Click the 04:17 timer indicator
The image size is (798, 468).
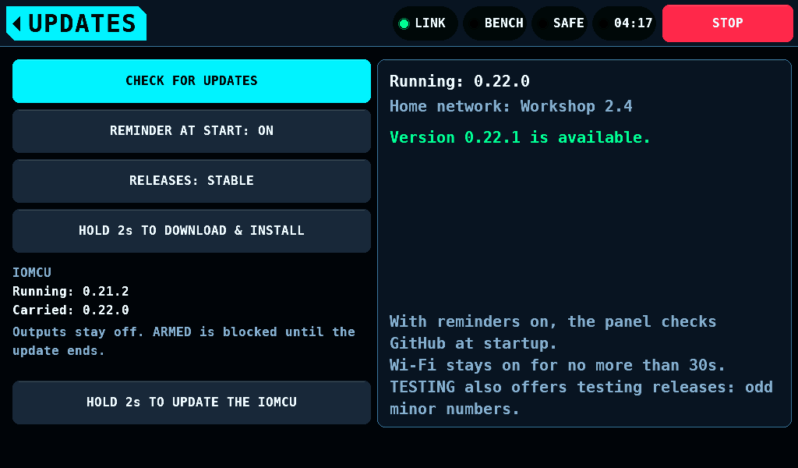tap(624, 23)
